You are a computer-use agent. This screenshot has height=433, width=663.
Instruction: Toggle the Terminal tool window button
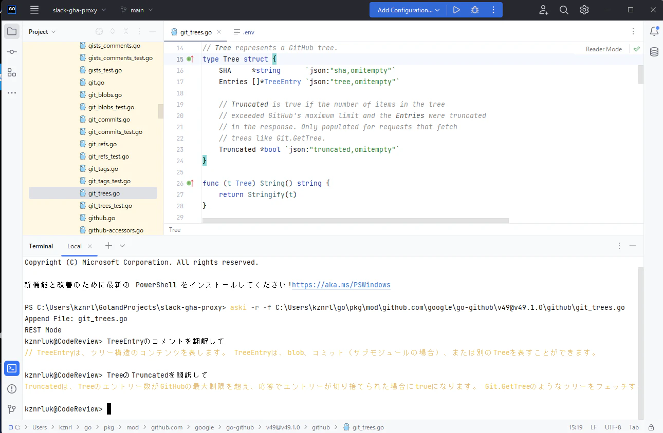click(x=12, y=368)
